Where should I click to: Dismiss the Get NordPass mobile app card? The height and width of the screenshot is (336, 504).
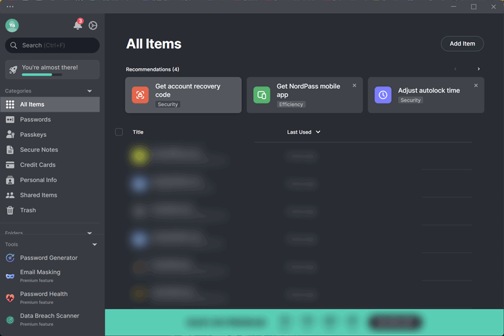pyautogui.click(x=354, y=85)
